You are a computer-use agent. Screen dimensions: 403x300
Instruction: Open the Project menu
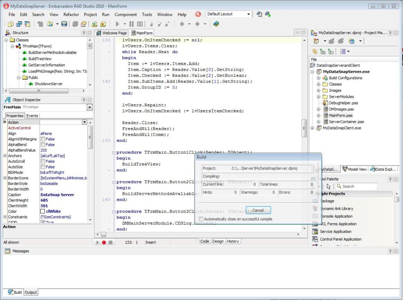[x=90, y=14]
